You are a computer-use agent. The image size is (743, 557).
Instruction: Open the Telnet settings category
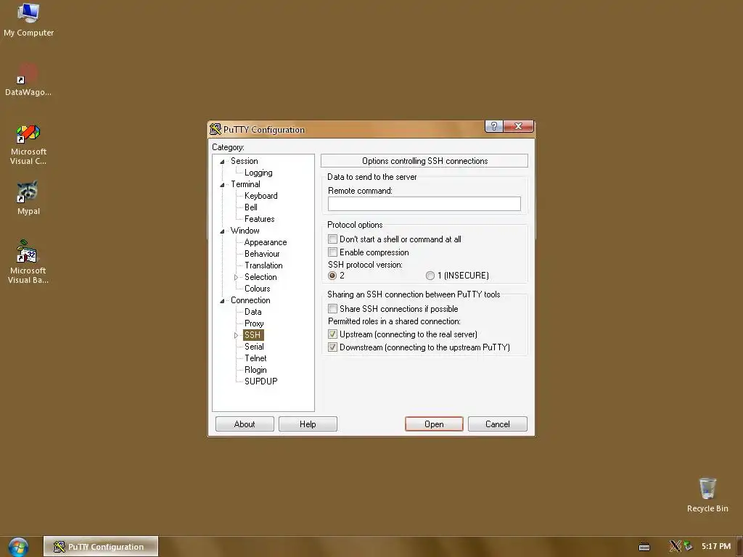[255, 358]
